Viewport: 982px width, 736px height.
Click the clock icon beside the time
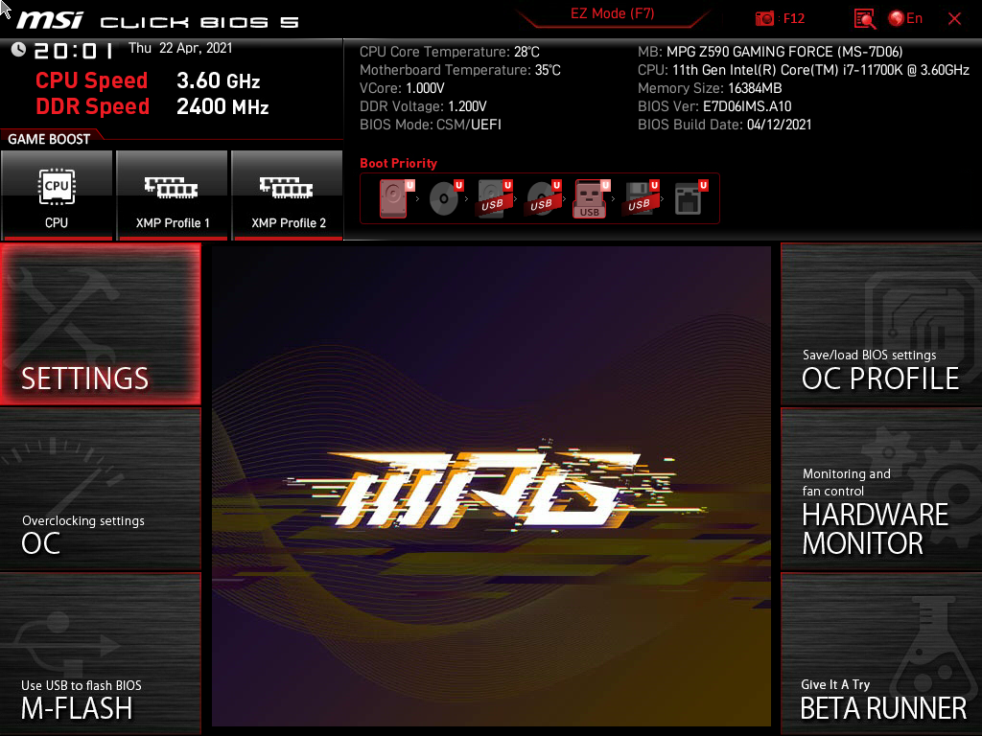click(18, 50)
